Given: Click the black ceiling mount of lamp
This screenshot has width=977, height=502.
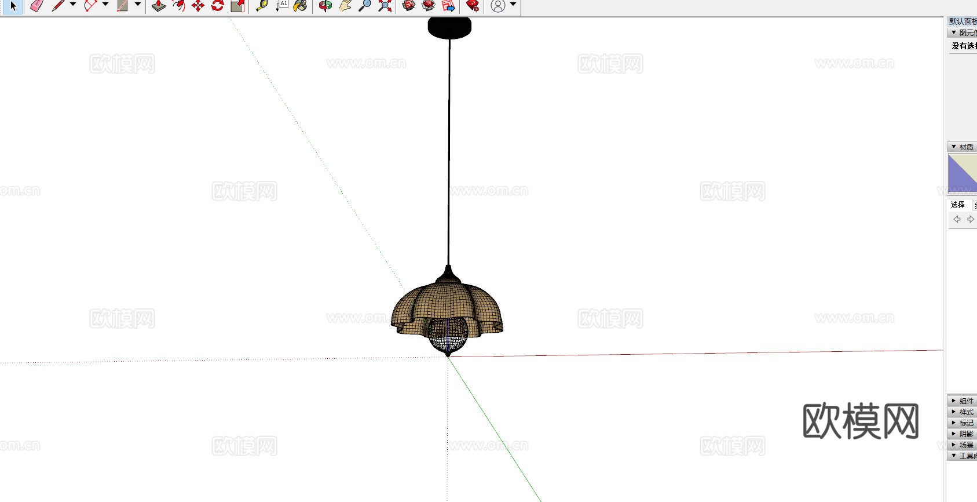Looking at the screenshot, I should [449, 28].
